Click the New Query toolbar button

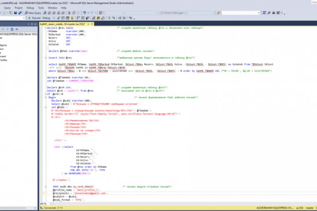pyautogui.click(x=33, y=13)
